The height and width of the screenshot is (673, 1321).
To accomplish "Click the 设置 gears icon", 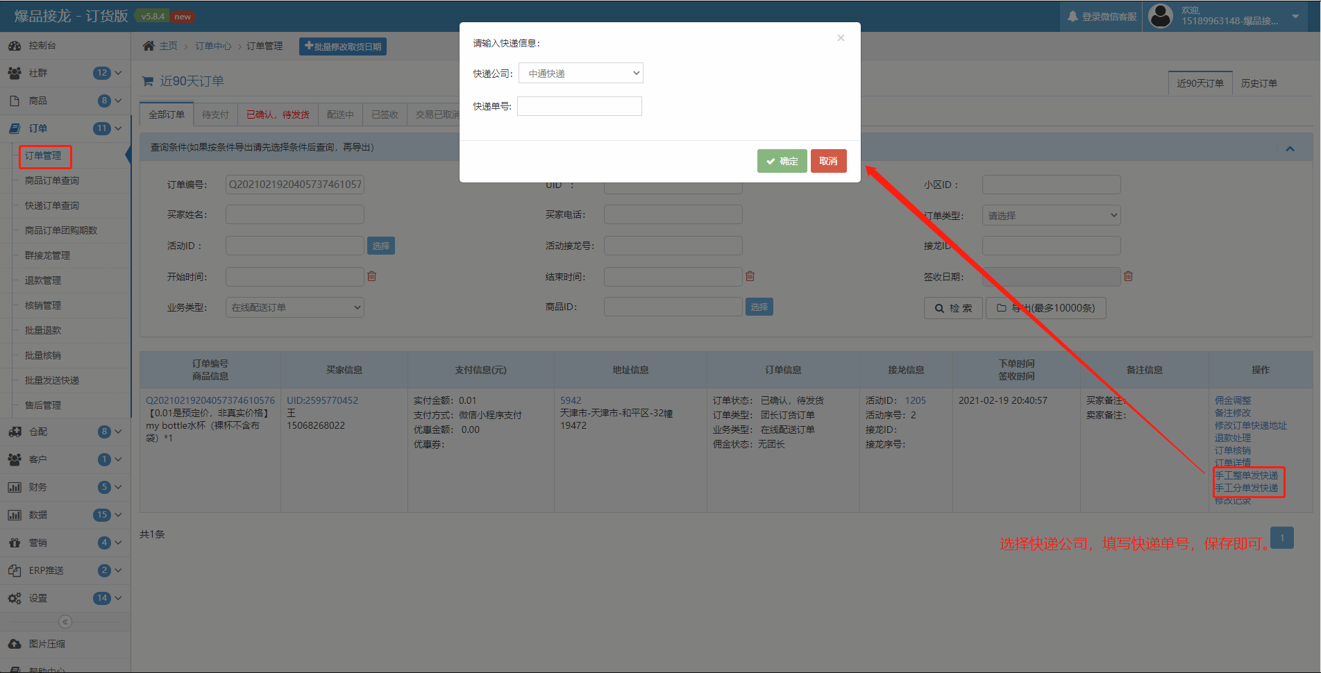I will pyautogui.click(x=15, y=598).
